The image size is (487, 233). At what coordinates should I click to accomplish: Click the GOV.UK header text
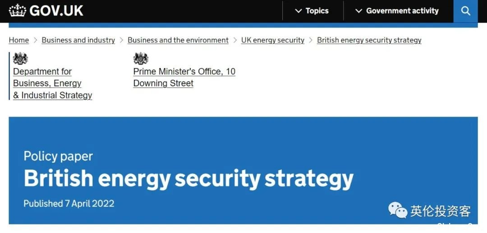pyautogui.click(x=56, y=10)
